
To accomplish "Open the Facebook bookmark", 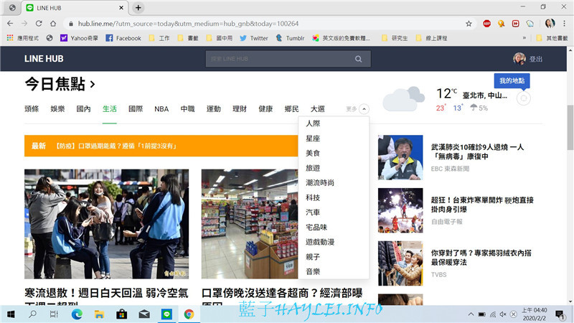I will pos(123,38).
